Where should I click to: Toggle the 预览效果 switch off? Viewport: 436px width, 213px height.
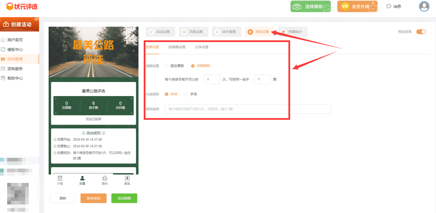coord(421,32)
